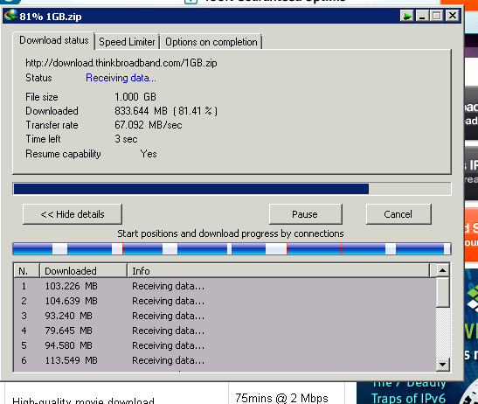This screenshot has height=404, width=478.
Task: Click the scroll up arrow in connections list
Action: coord(442,270)
